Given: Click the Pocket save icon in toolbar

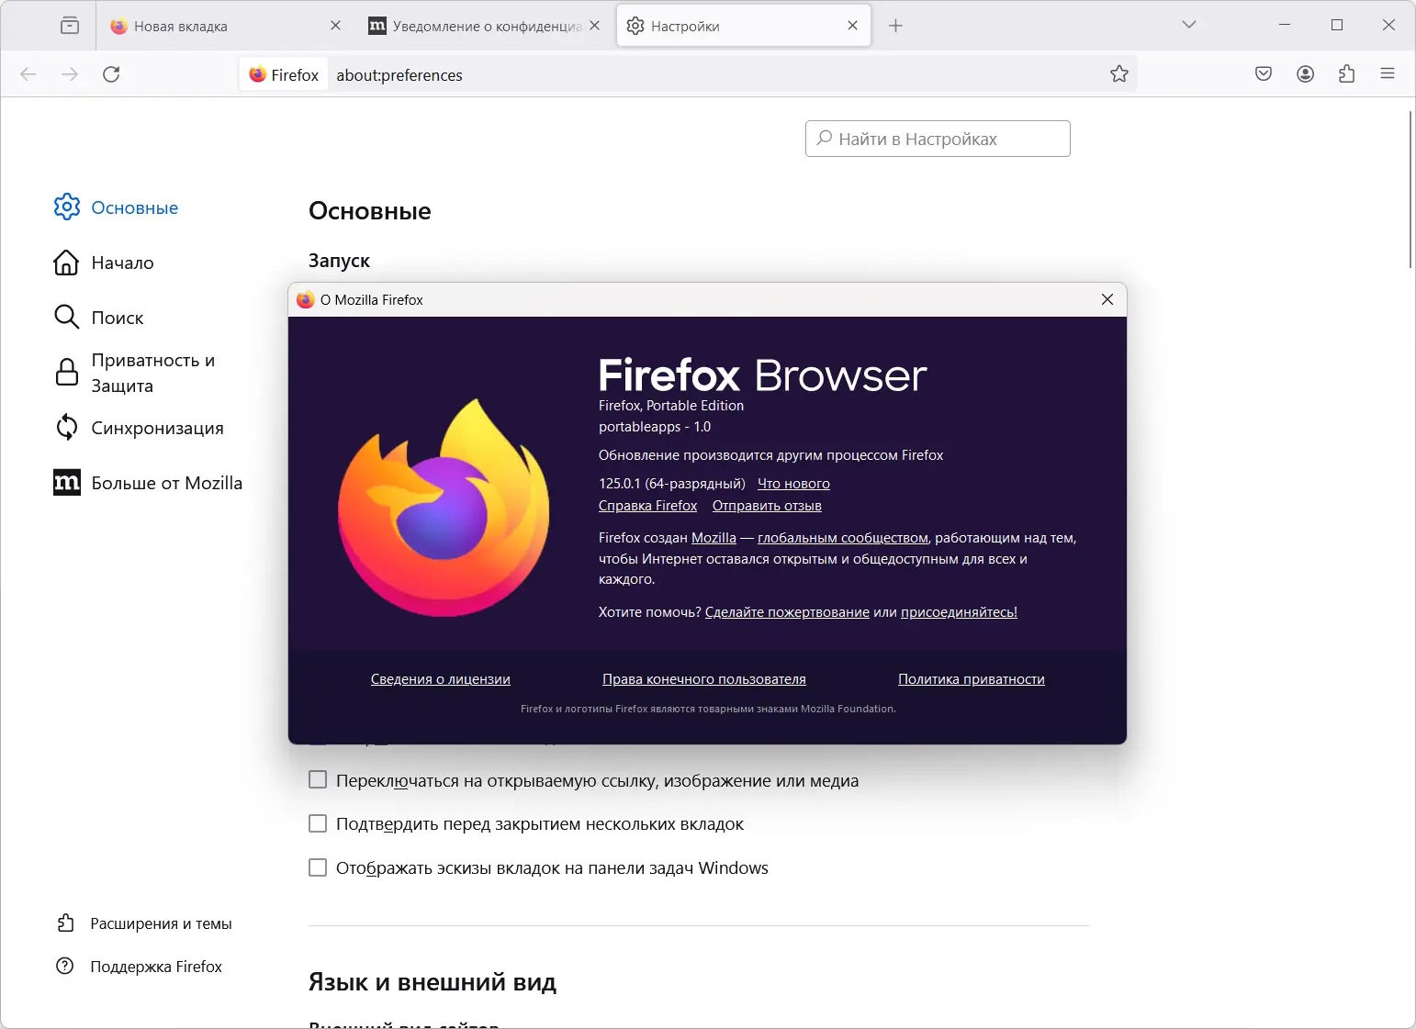Looking at the screenshot, I should [1264, 74].
